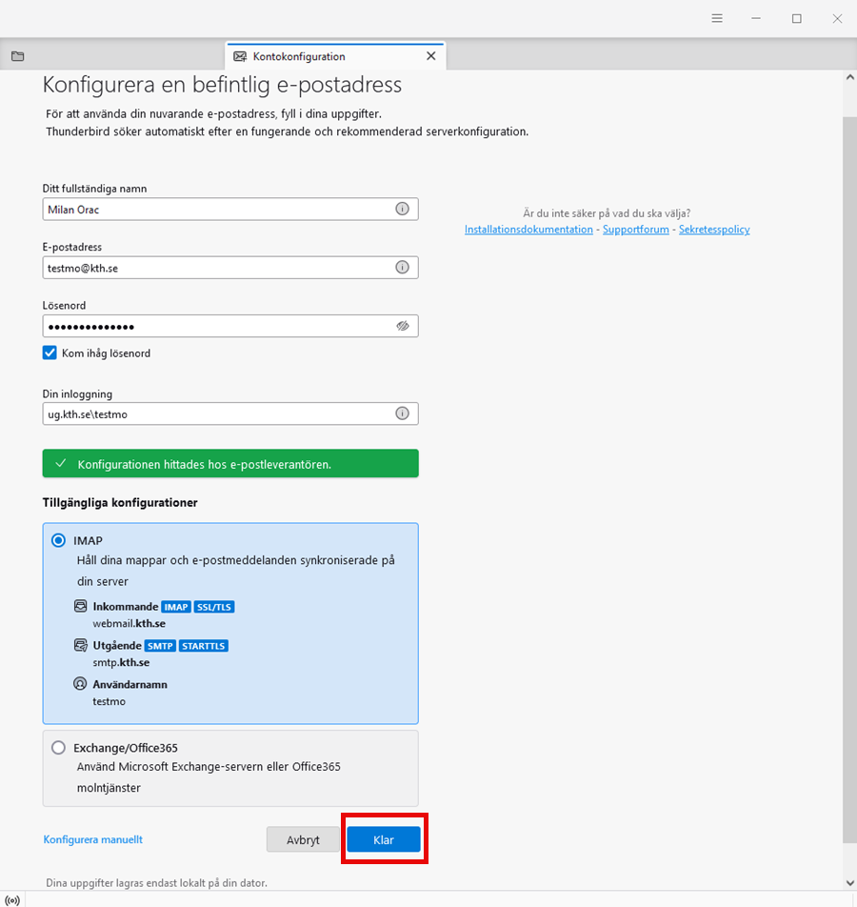Open the Installationsdokumentation link
Viewport: 857px width, 907px height.
(528, 230)
